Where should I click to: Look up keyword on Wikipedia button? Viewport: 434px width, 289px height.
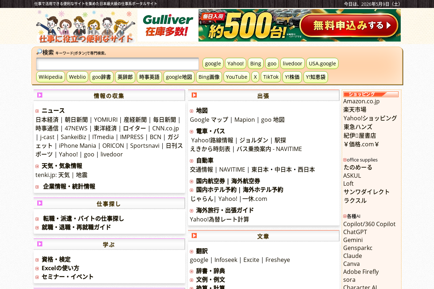point(51,77)
